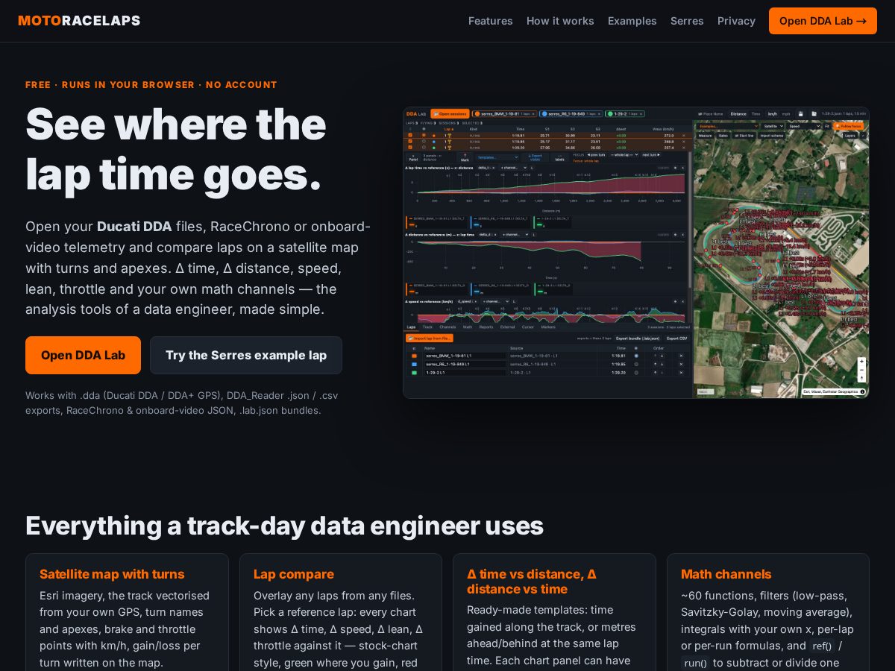This screenshot has height=671, width=895.
Task: Click the 'Δ time vs distance' card title
Action: [x=532, y=582]
